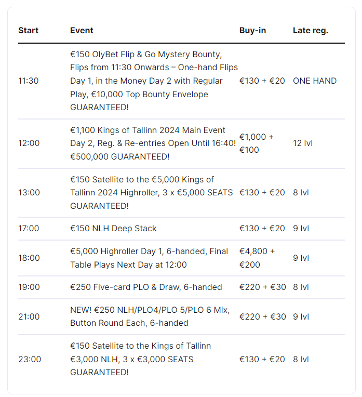The image size is (362, 397).
Task: Click the ONE HAND late registration cell
Action: point(314,81)
